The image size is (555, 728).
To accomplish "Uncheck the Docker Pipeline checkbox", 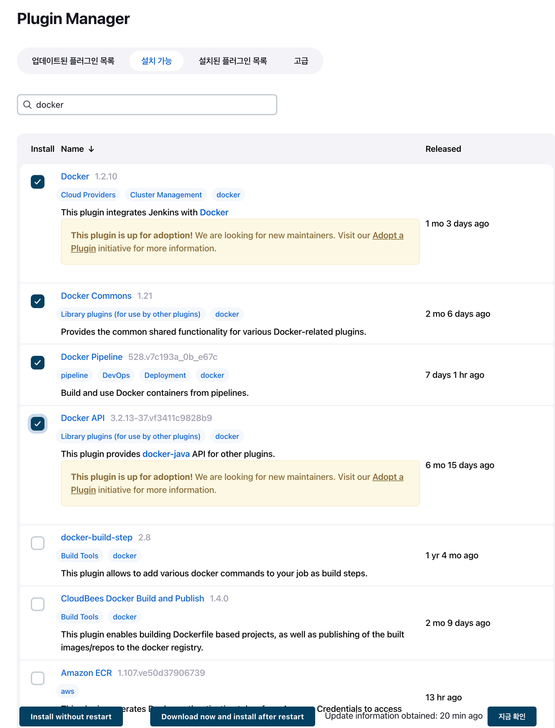I will pyautogui.click(x=38, y=362).
